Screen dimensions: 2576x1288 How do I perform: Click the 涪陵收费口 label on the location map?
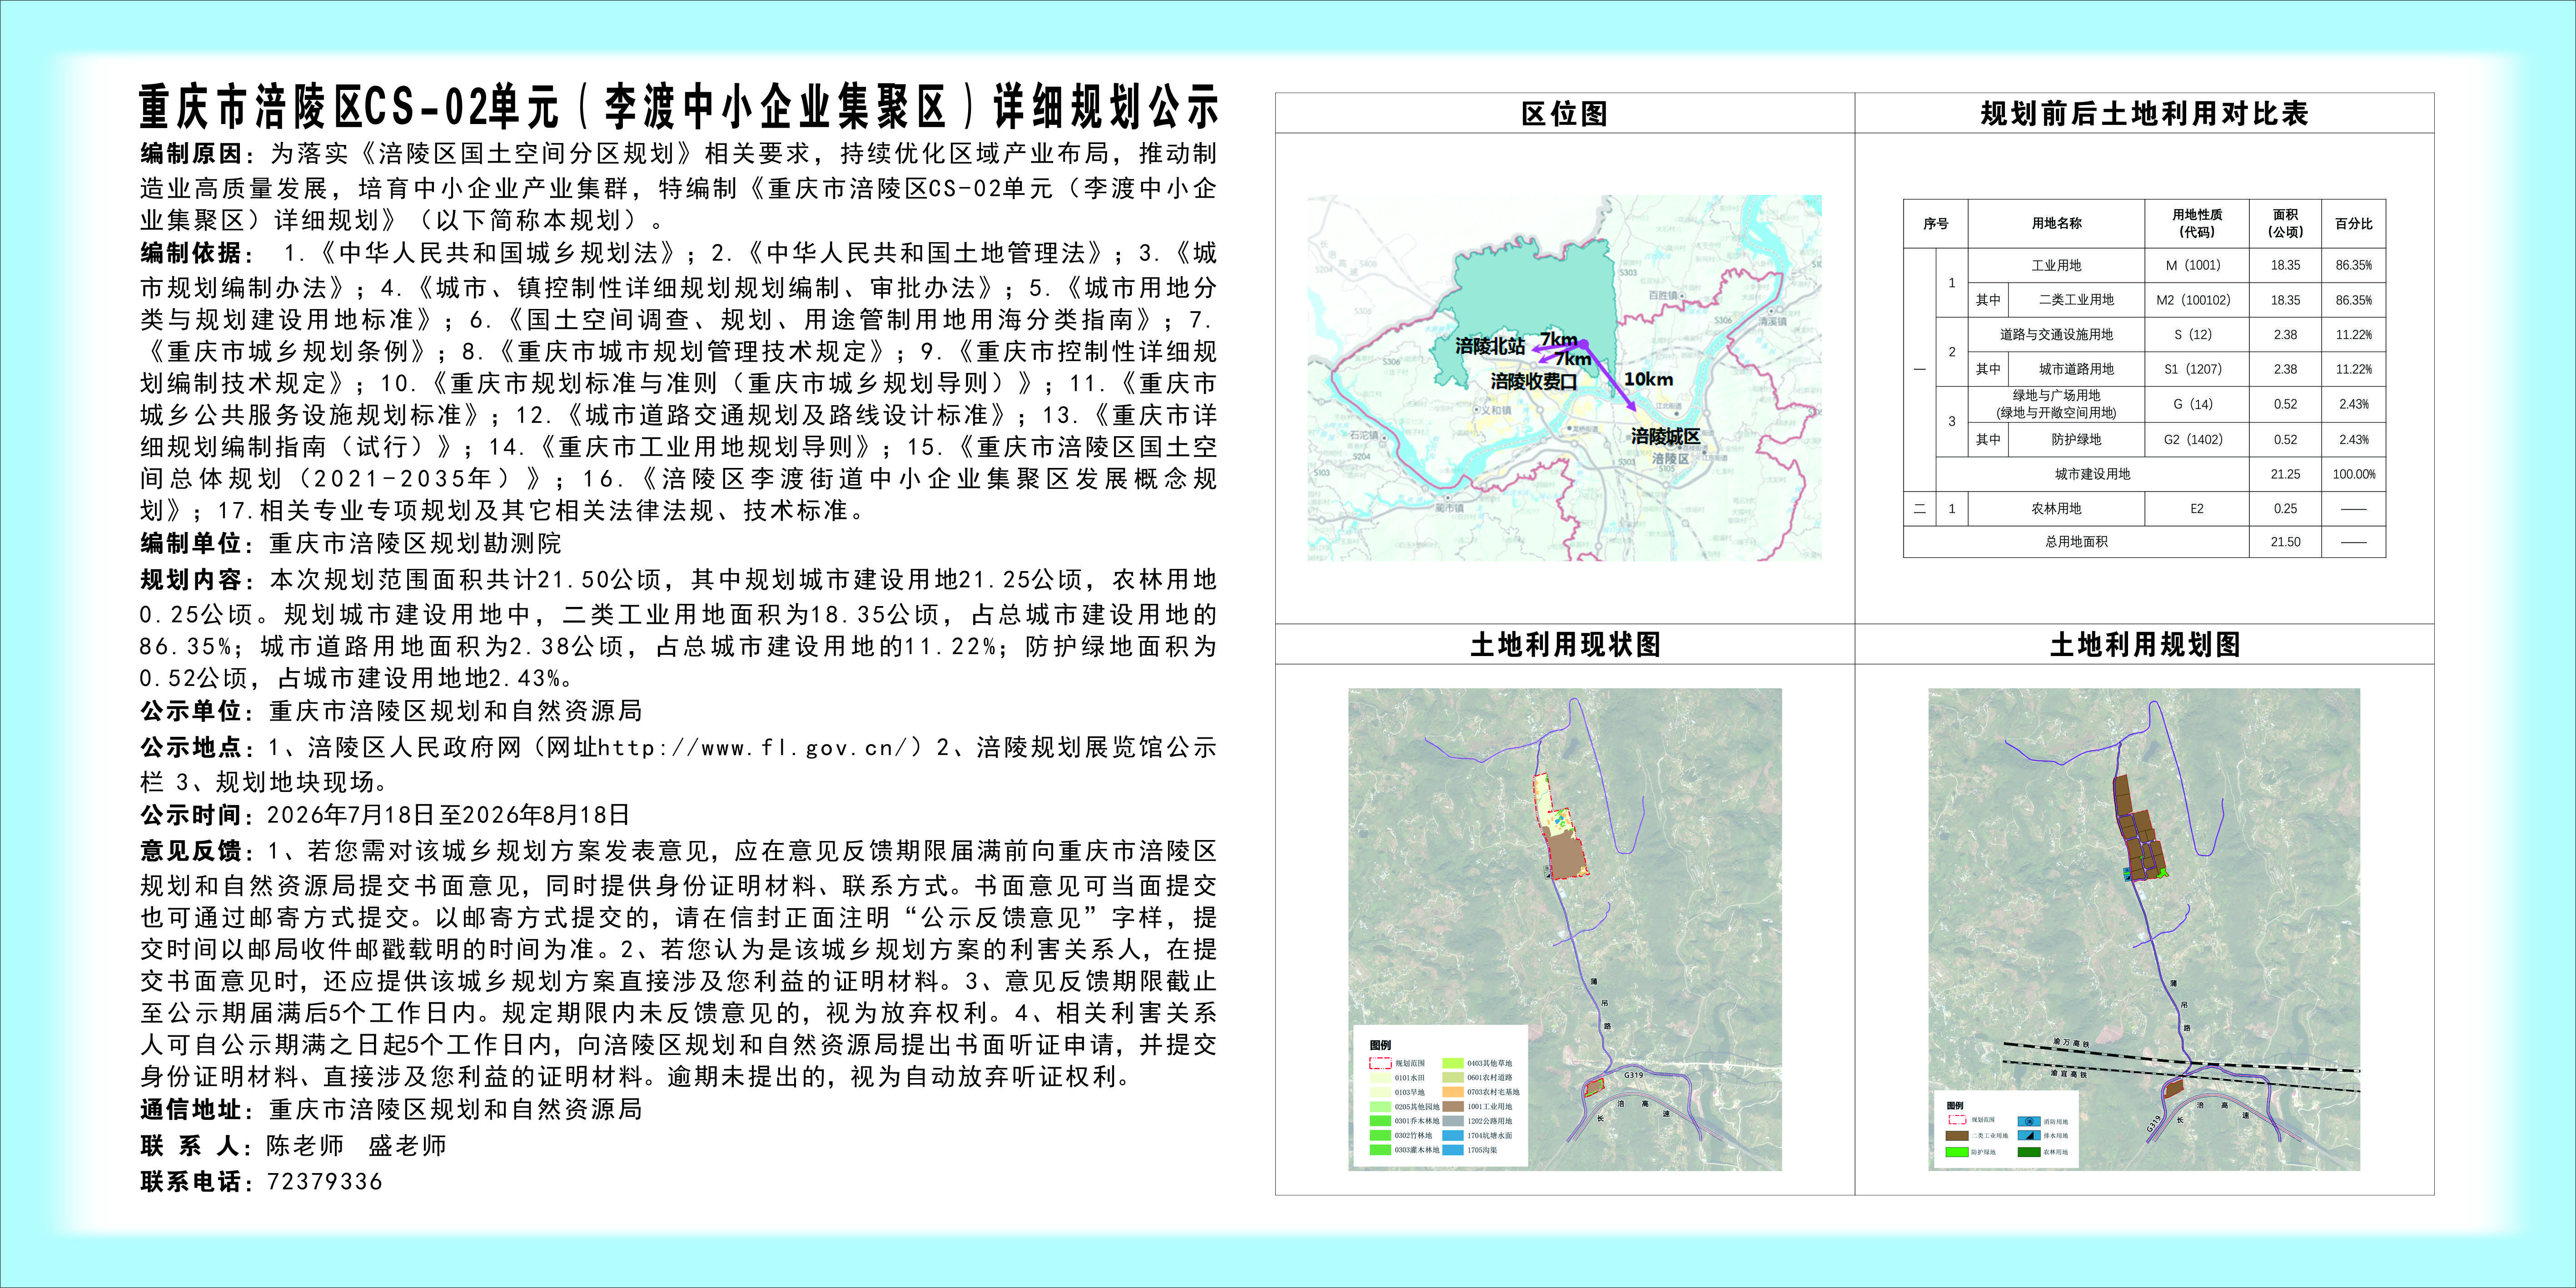point(1533,381)
